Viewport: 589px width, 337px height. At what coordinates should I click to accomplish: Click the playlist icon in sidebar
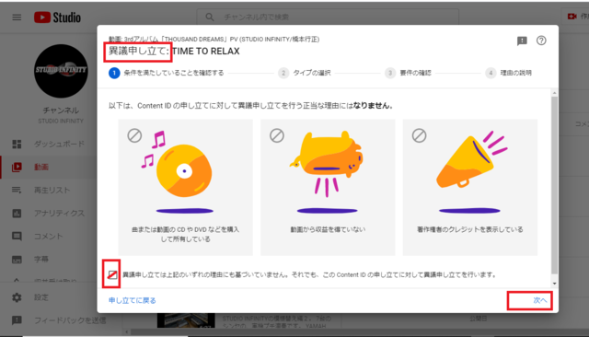[x=17, y=190]
